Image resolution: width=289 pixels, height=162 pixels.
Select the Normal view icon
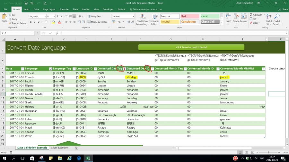(x=240, y=152)
